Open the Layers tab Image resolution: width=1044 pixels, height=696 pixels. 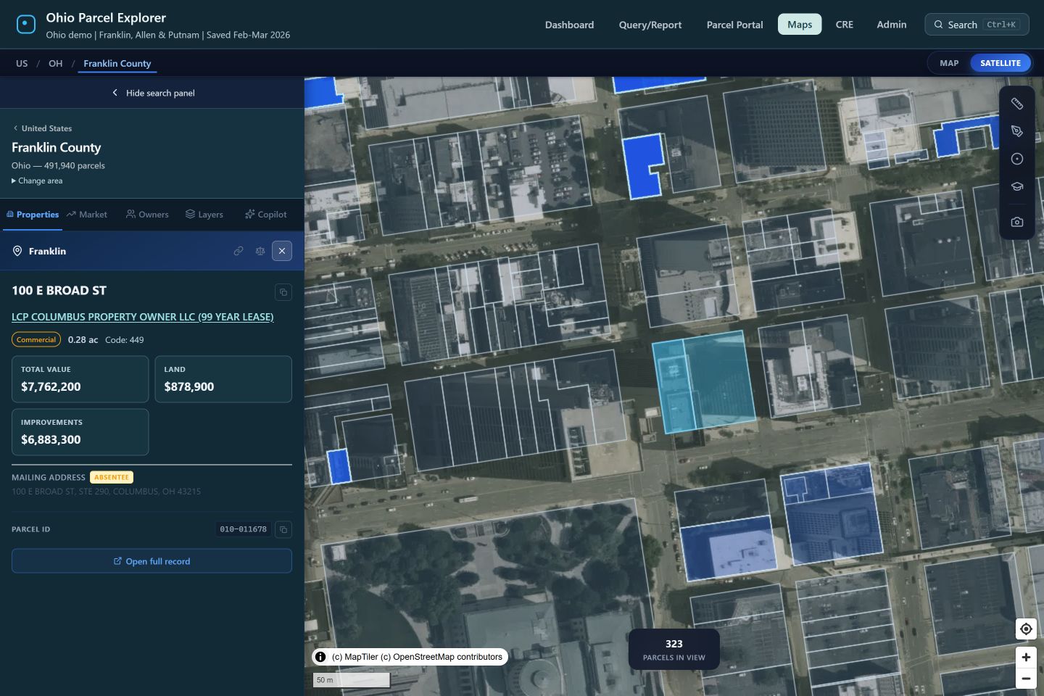(x=204, y=215)
